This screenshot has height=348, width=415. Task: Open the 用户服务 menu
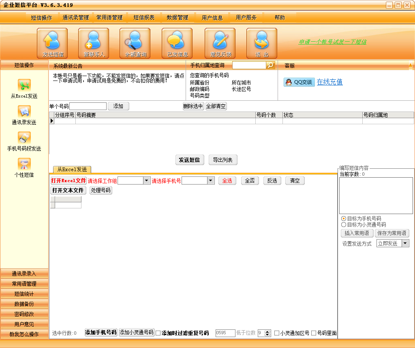pyautogui.click(x=246, y=18)
